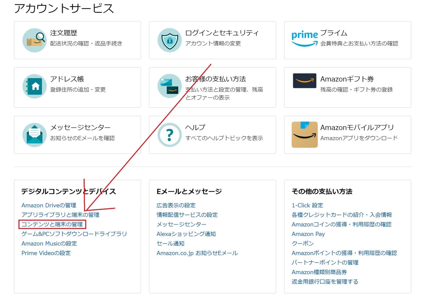Click メッセージセンター link under Eメールとメッセージ
425x296 pixels.
point(182,224)
